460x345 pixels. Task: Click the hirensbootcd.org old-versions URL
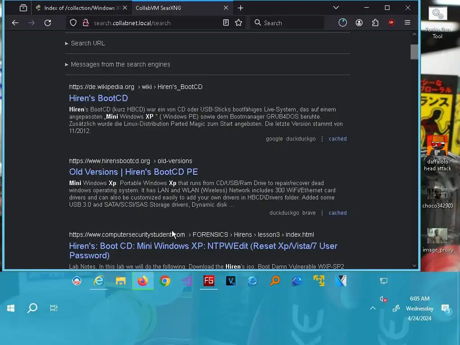tap(131, 161)
